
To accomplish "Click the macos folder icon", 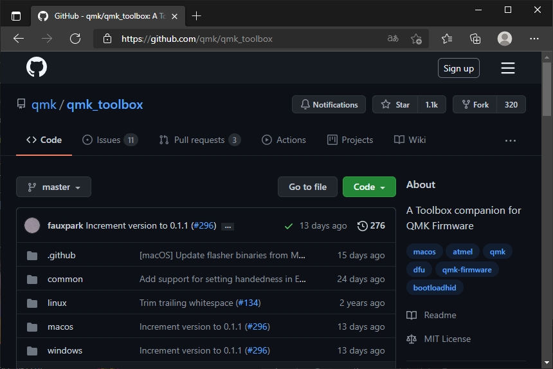I will [32, 327].
